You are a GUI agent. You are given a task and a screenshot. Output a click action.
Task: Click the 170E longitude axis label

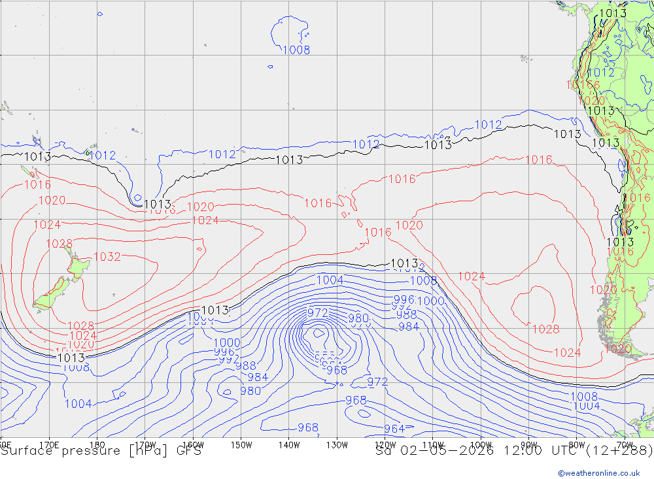pos(49,445)
